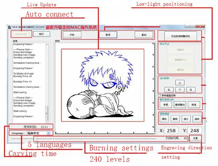Move laser left with 左 button
Screen dimensions: 218x166
(x=169, y=90)
